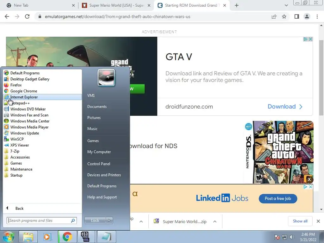Reload the current page

(x=27, y=16)
